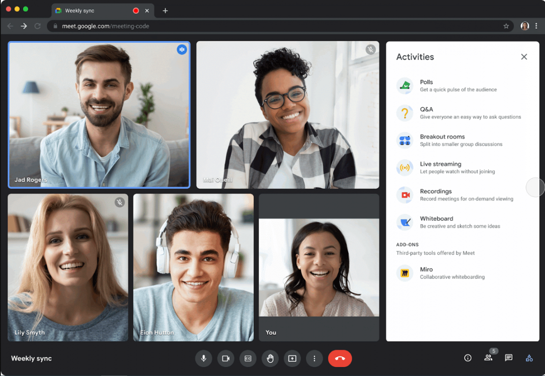Click the Weekly sync meeting title

tap(31, 358)
